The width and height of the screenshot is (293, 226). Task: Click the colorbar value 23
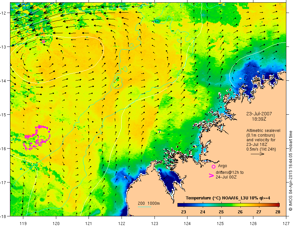pyautogui.click(x=184, y=212)
